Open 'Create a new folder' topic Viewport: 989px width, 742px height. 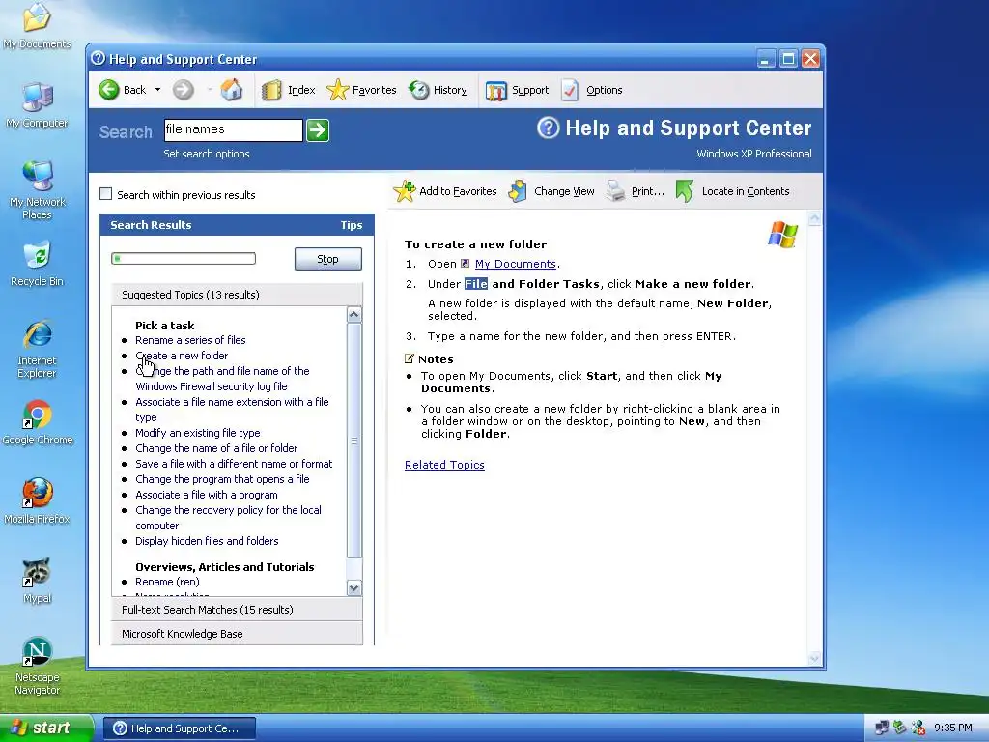point(182,356)
